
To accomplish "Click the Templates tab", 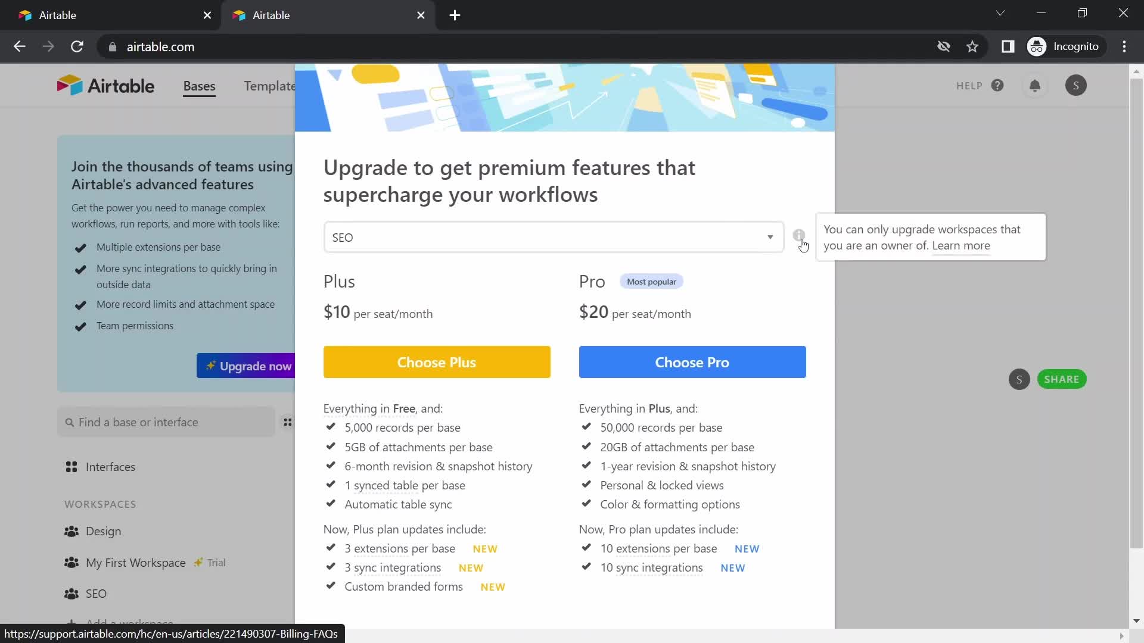I will [x=273, y=86].
